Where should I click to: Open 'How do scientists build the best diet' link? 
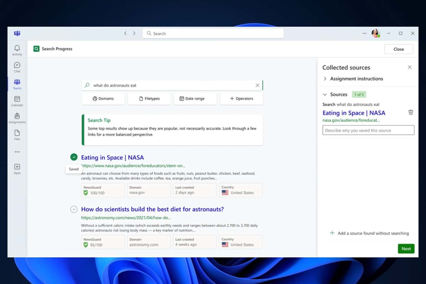(152, 209)
